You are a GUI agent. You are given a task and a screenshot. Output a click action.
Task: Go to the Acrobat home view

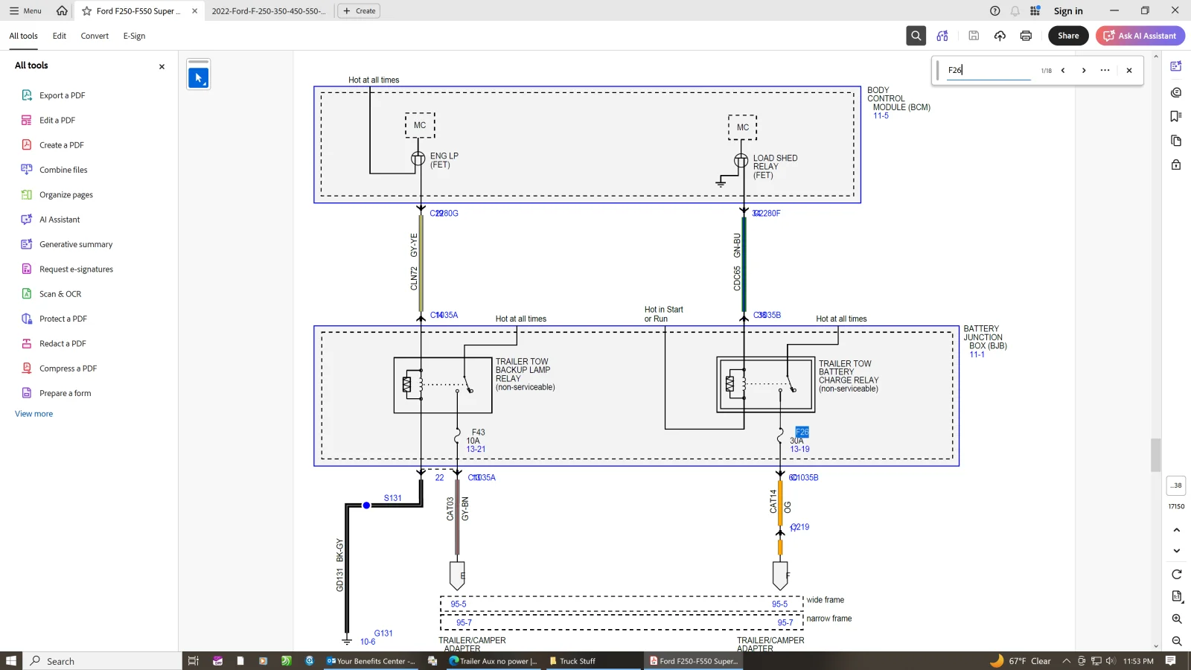tap(62, 10)
